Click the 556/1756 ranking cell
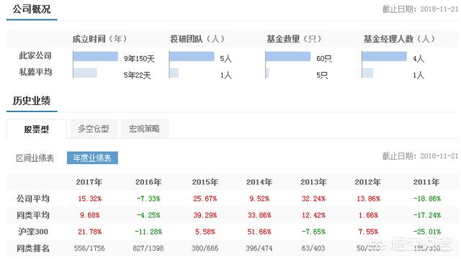 pyautogui.click(x=89, y=248)
